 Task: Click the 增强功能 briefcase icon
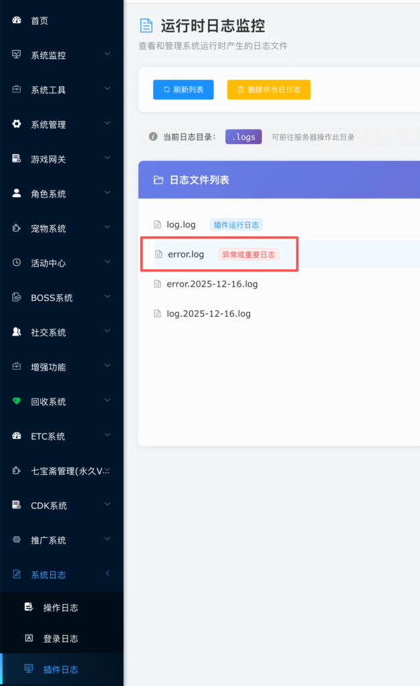pyautogui.click(x=17, y=366)
